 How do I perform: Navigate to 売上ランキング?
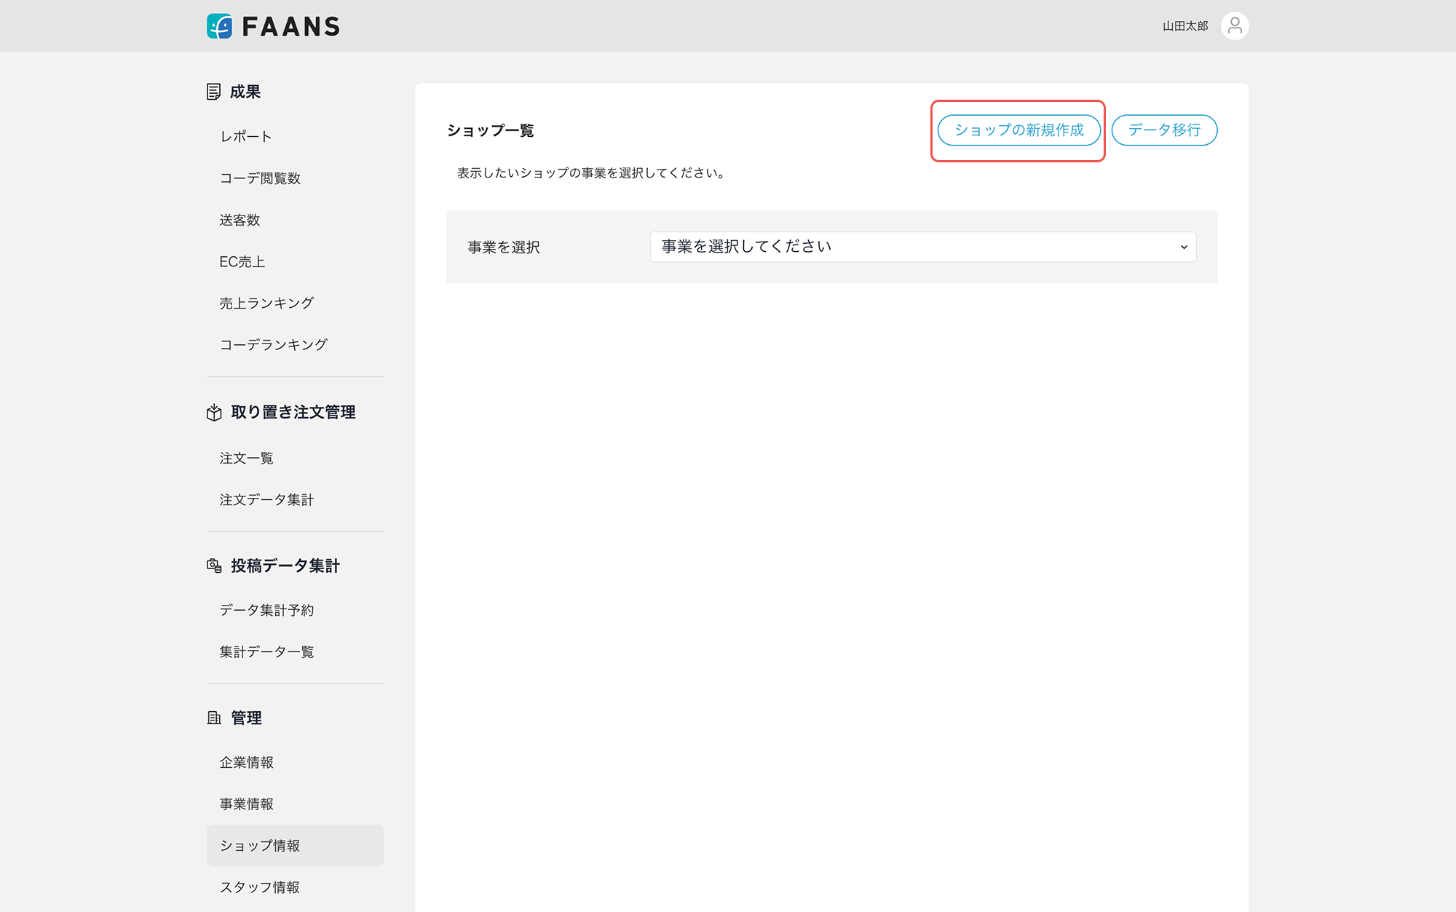[x=266, y=303]
